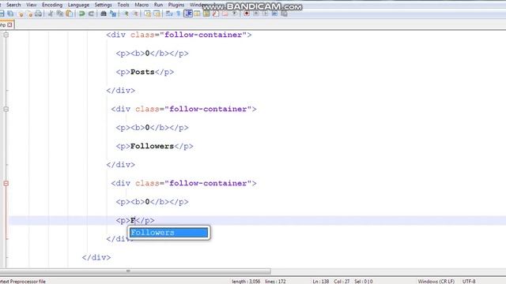
Task: Click Windows (CR LF) in status bar
Action: (436, 282)
